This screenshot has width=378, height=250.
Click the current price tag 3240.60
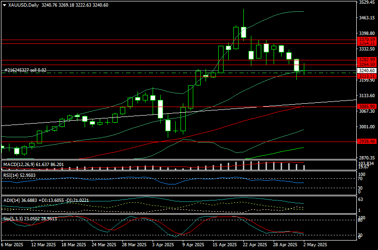click(367, 70)
